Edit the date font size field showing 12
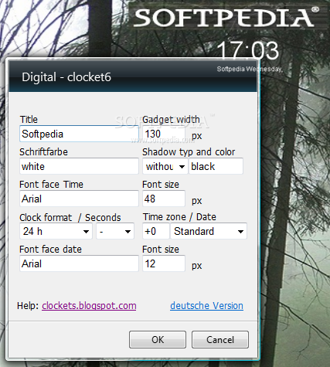 point(164,263)
